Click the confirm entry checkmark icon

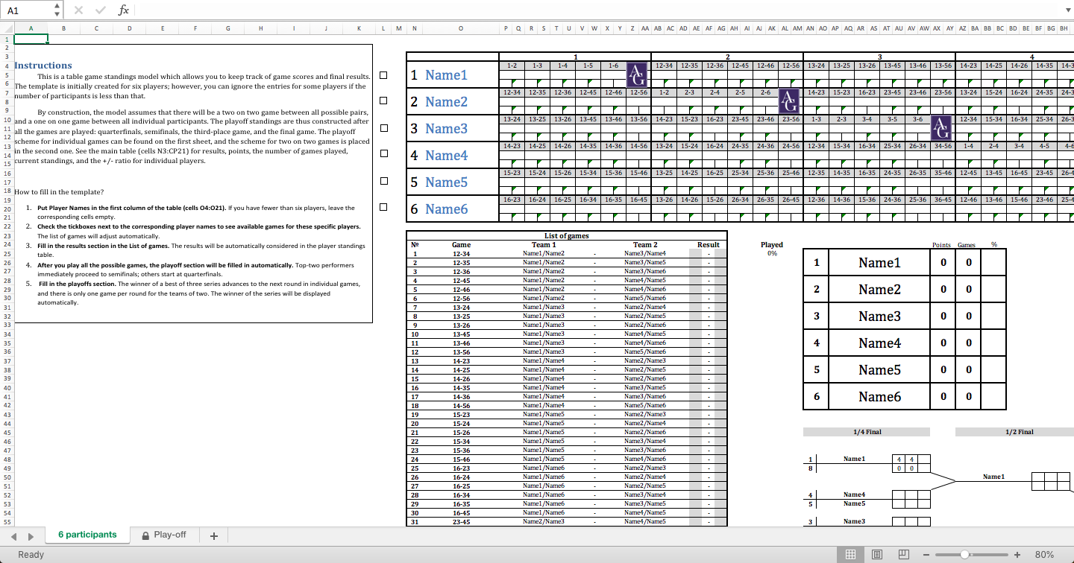click(x=101, y=10)
